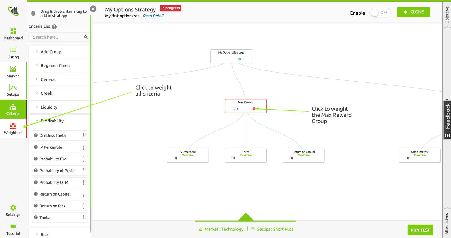This screenshot has height=238, width=451.
Task: Open the Setups sidebar icon
Action: click(13, 88)
